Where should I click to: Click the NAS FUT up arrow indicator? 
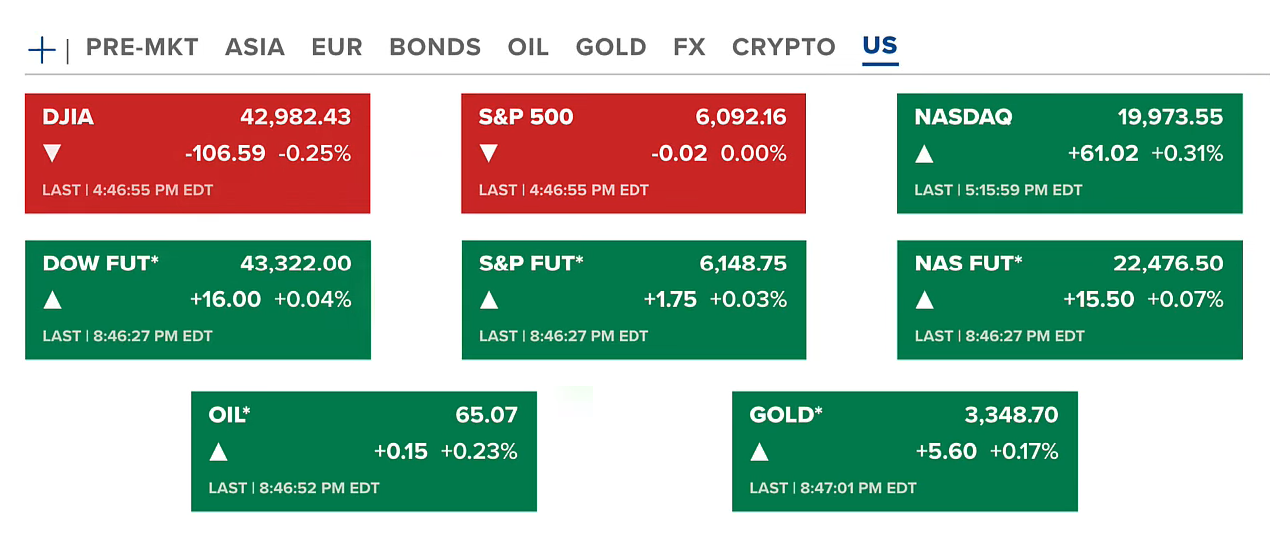(925, 299)
